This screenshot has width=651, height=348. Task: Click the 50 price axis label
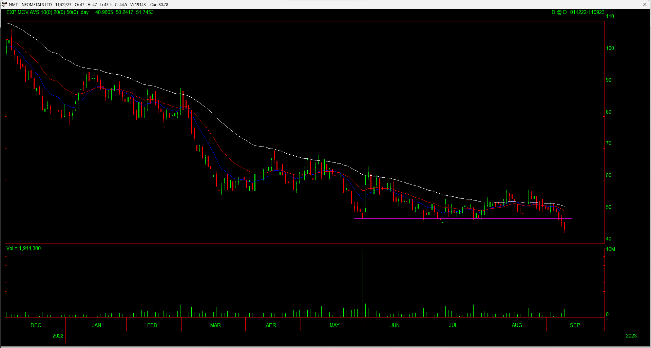pos(609,207)
